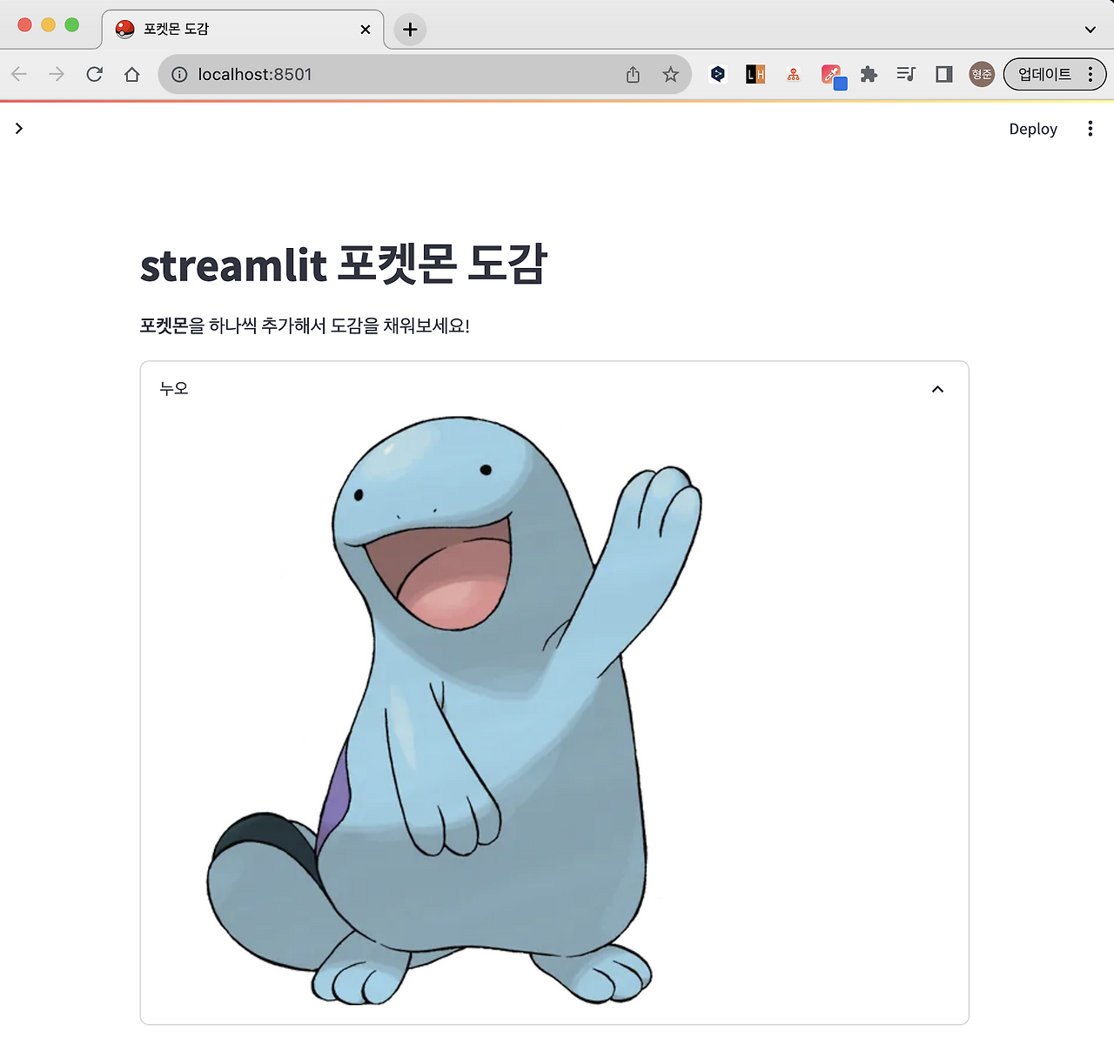Toggle the side panel rectangle icon
The image size is (1114, 1053).
[x=943, y=74]
